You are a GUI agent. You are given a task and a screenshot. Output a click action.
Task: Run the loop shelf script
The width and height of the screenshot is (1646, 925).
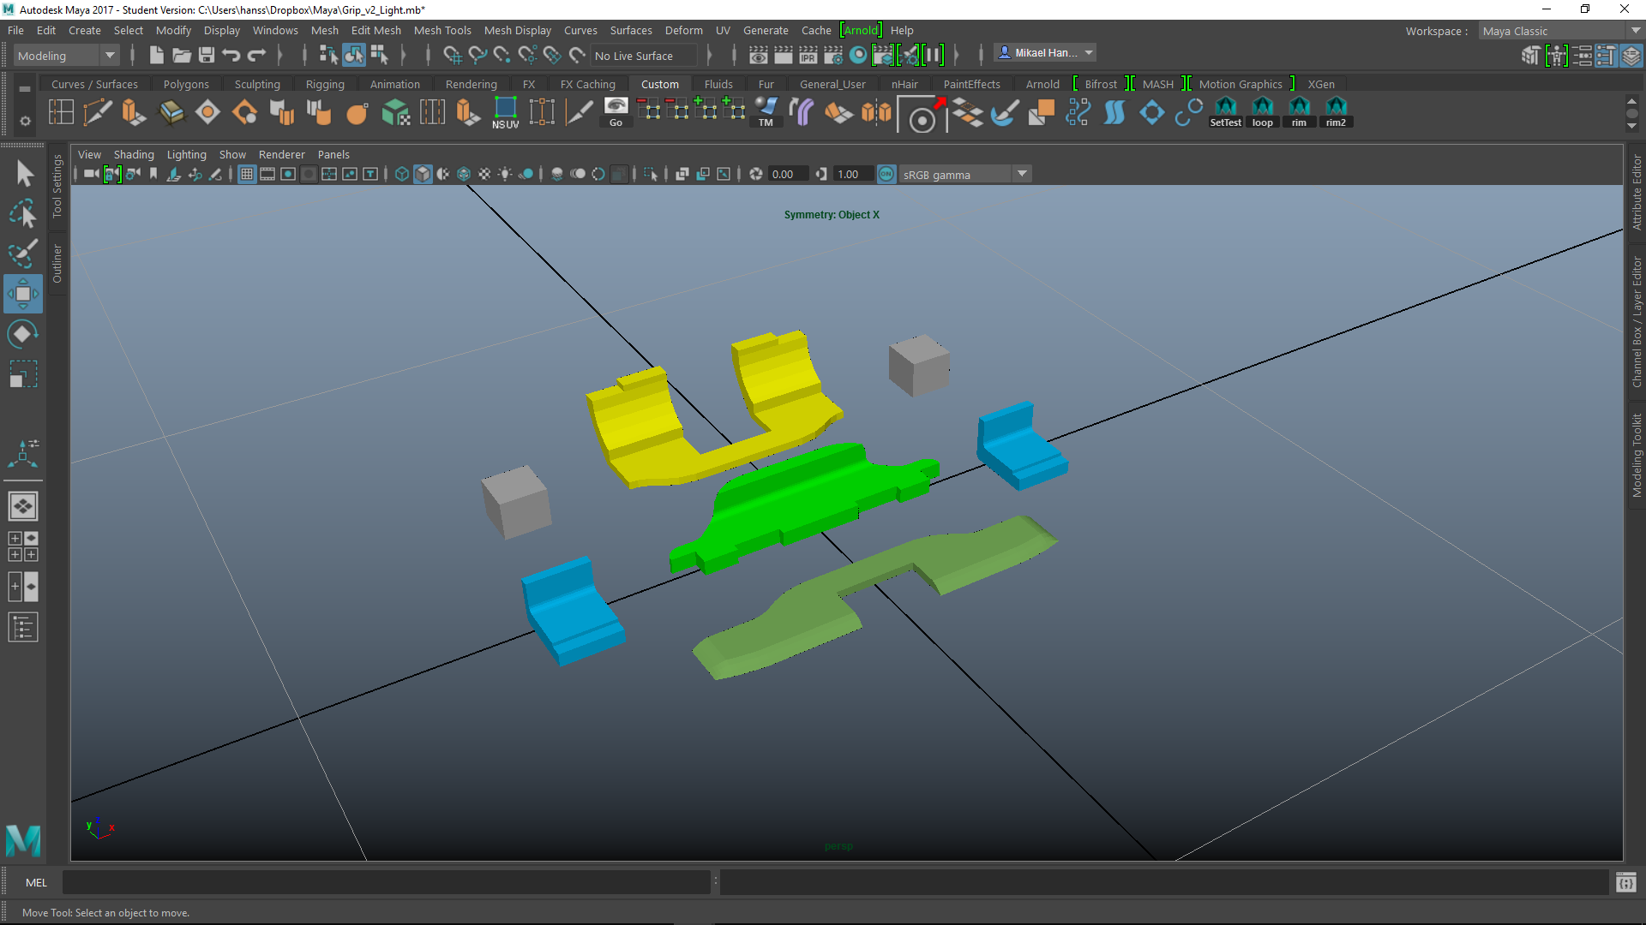click(x=1263, y=112)
